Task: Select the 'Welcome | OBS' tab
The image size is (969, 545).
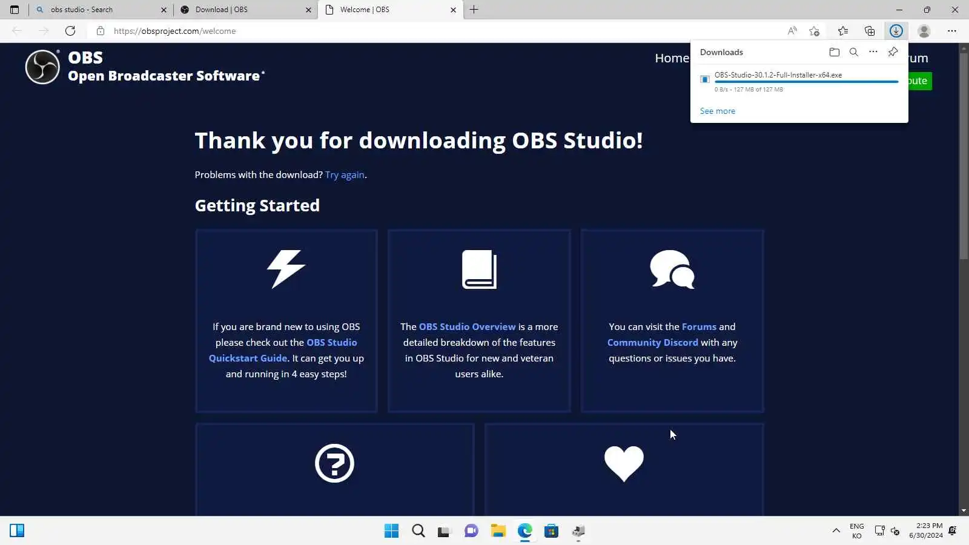Action: tap(391, 10)
